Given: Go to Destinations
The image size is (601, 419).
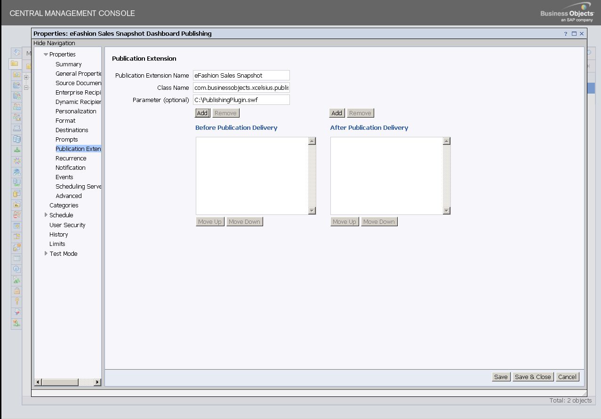Looking at the screenshot, I should coord(72,130).
